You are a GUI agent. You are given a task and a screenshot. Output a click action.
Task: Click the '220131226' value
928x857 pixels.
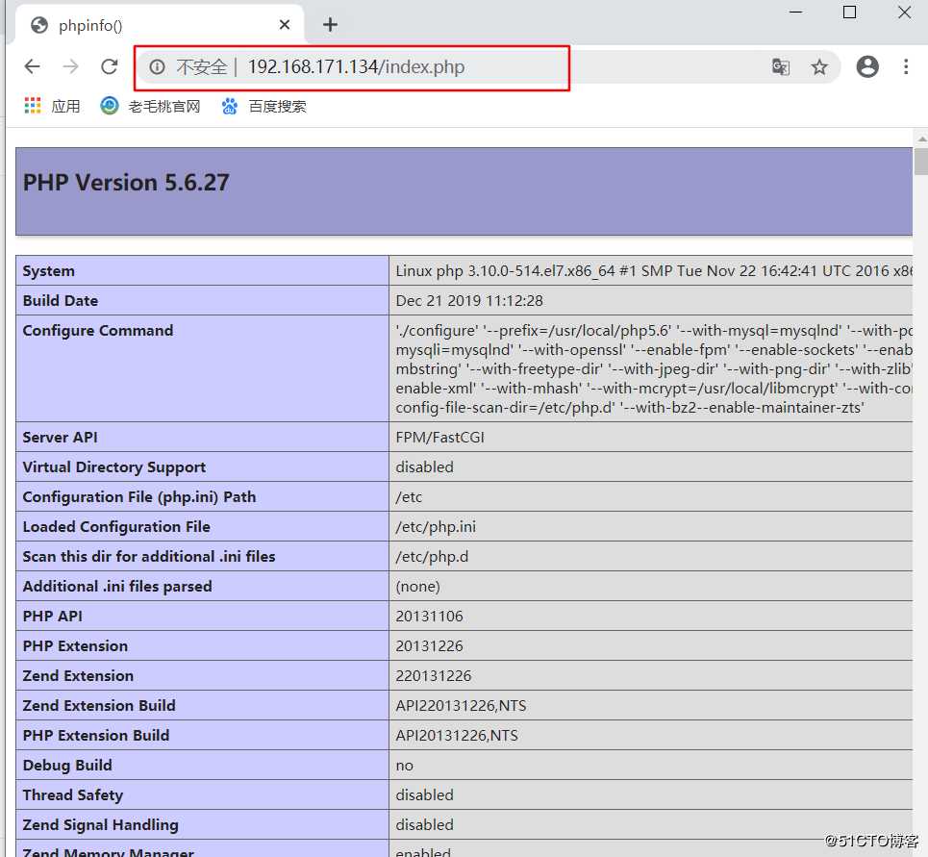click(433, 675)
